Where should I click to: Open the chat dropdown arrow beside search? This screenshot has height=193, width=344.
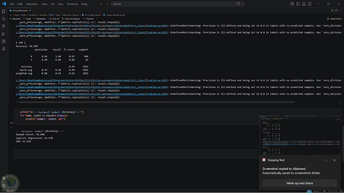[243, 4]
